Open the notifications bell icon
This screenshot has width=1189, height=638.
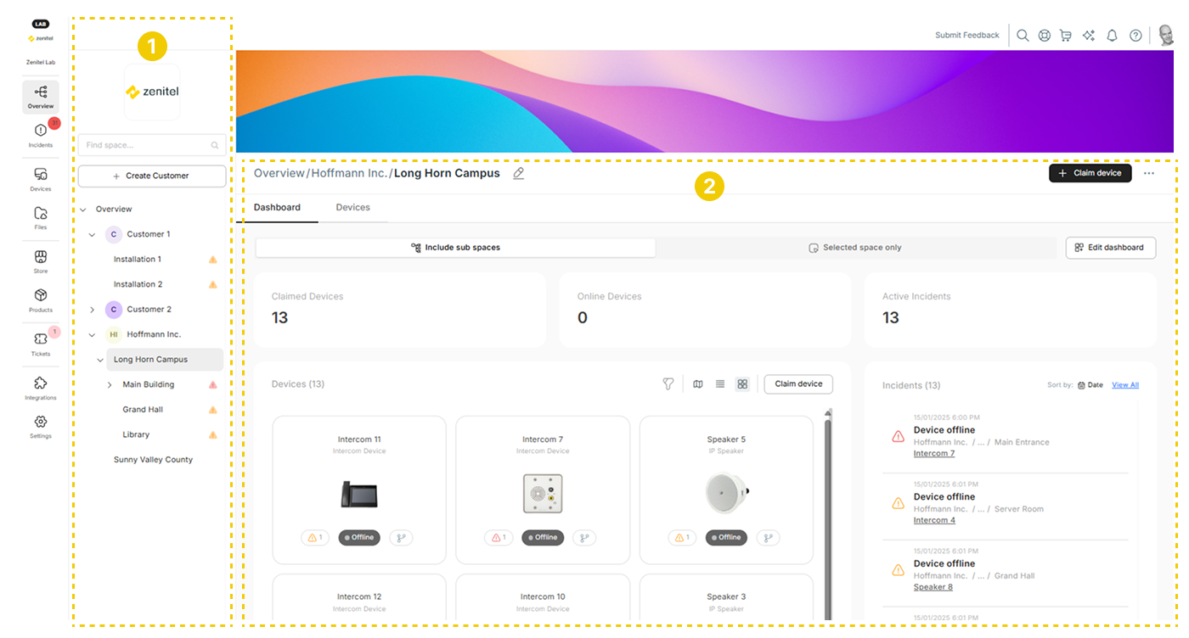click(x=1112, y=36)
